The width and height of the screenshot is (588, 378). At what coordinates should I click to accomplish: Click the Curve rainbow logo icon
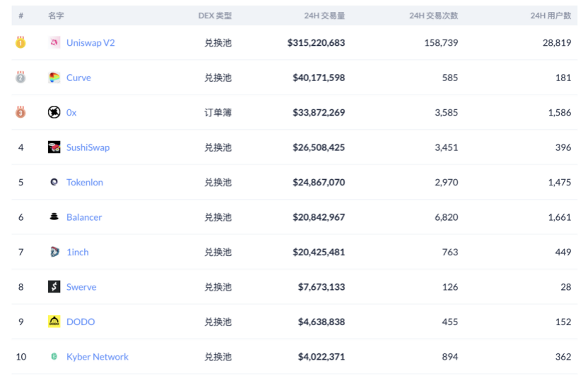[54, 78]
